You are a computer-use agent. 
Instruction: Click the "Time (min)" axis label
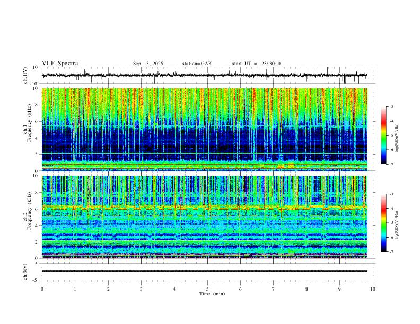point(212,294)
